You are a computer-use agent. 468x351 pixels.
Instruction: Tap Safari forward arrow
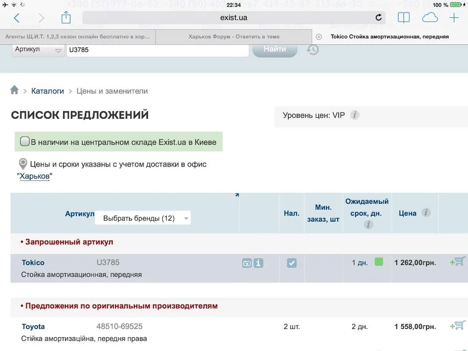pos(41,18)
